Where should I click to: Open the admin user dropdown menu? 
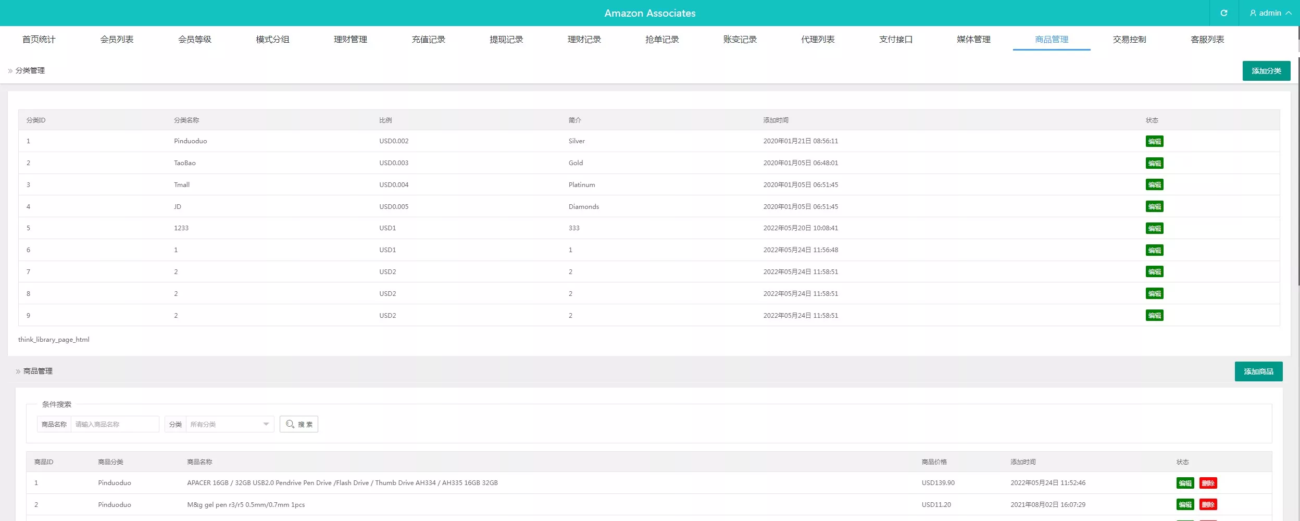point(1270,13)
